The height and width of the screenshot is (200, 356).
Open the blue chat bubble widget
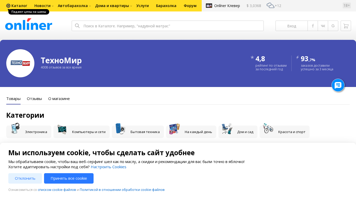[x=338, y=85]
